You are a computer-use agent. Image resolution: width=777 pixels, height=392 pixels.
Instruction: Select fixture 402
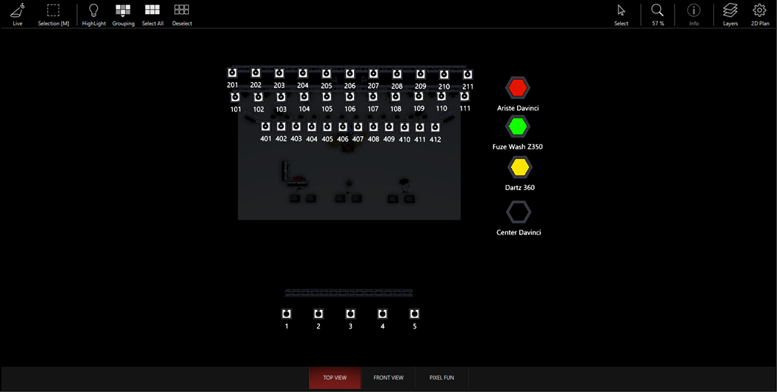[281, 126]
